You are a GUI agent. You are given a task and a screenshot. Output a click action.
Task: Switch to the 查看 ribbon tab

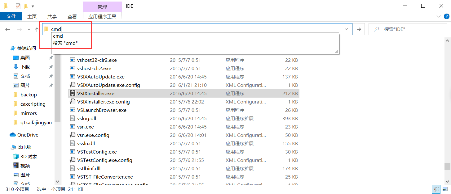72,16
